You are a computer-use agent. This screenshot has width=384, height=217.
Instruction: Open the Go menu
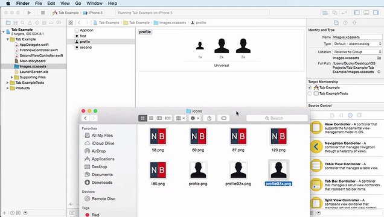tap(78, 3)
